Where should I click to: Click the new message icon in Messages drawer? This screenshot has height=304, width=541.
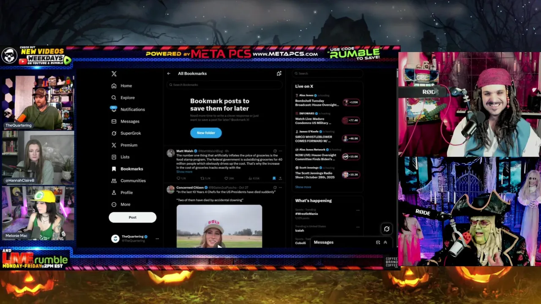pyautogui.click(x=378, y=242)
